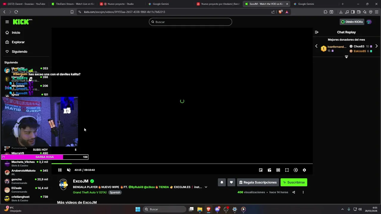Switch to Nuevo proyecto por titodami tab

(x=219, y=4)
